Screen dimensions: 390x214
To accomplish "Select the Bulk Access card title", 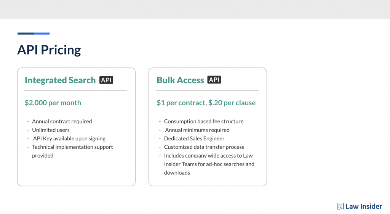I will [x=180, y=80].
